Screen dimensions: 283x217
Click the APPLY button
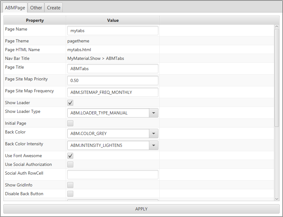(141, 209)
